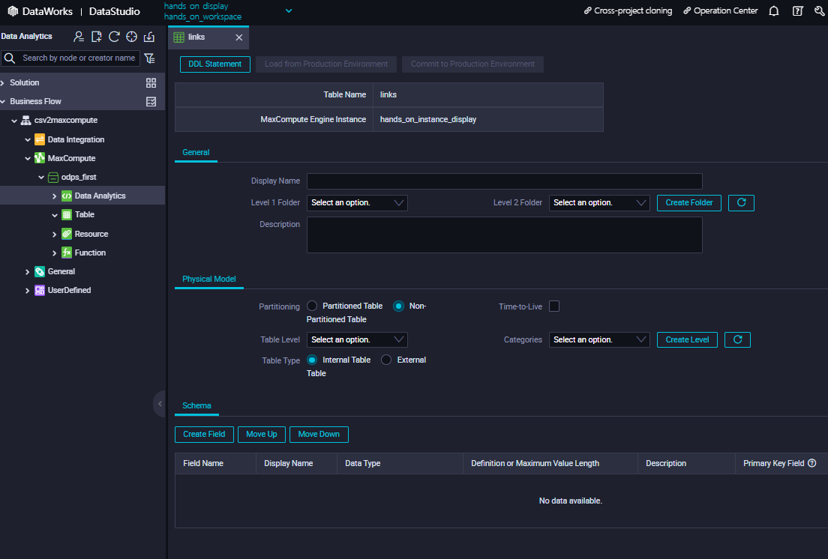
Task: Click the Table tree item icon
Action: [67, 214]
